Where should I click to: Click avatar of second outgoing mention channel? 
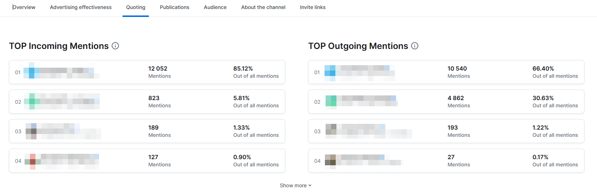(331, 101)
